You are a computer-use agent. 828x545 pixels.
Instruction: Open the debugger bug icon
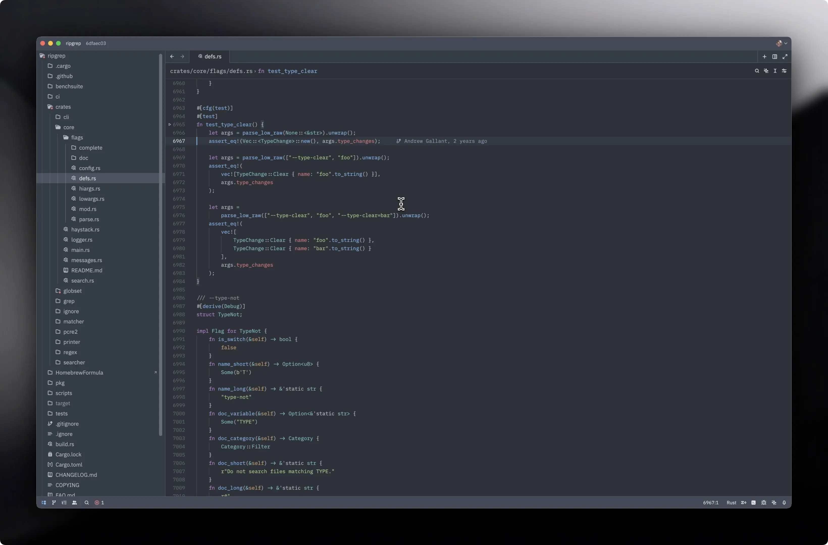point(764,503)
